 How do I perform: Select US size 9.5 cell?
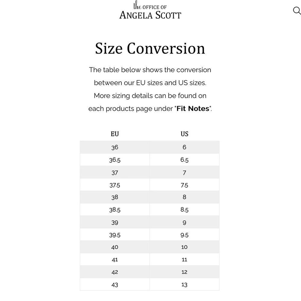click(185, 234)
